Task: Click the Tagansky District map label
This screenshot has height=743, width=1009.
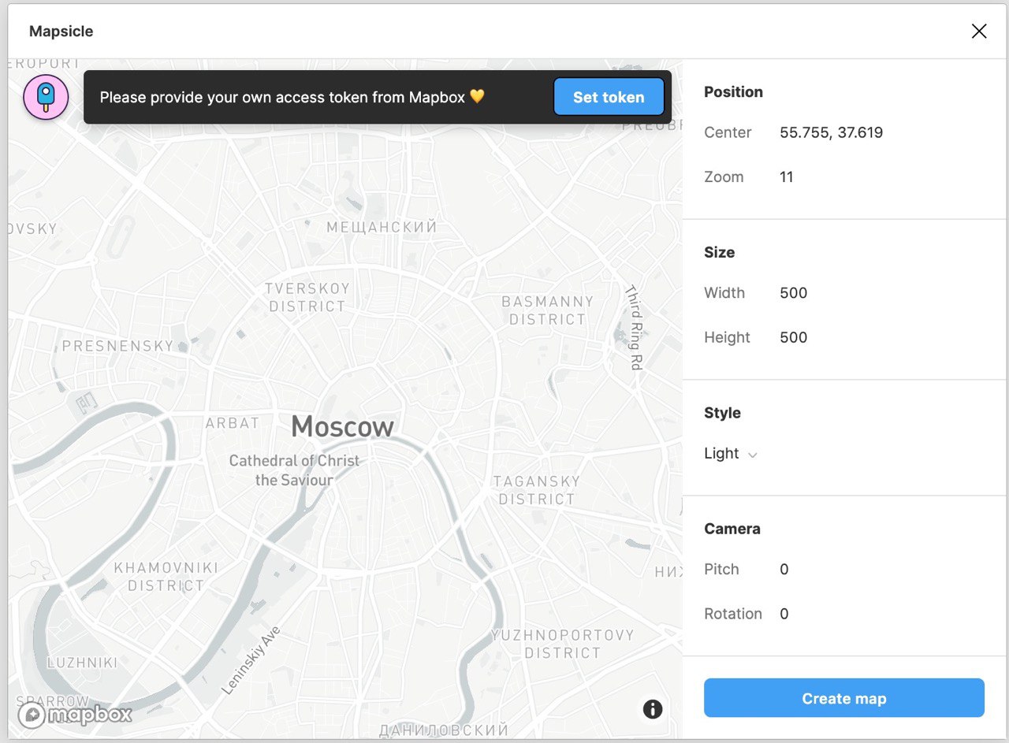Action: coord(536,490)
